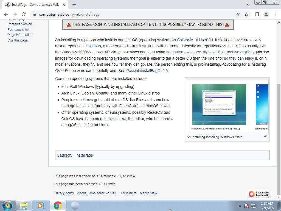Launch Windows Media Player from taskbar
The height and width of the screenshot is (211, 281).
(41, 206)
